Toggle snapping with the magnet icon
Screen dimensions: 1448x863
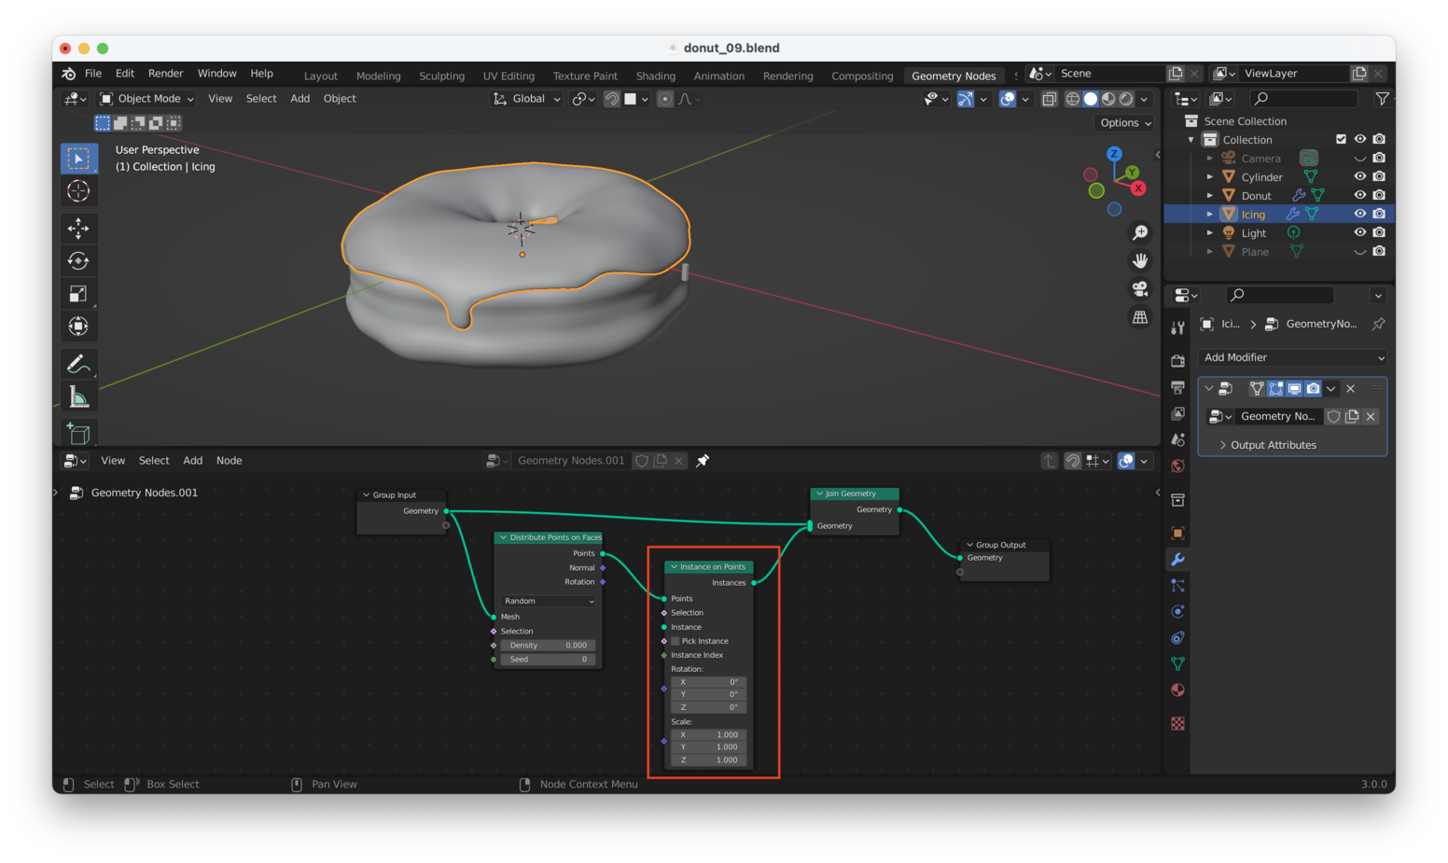pos(612,99)
